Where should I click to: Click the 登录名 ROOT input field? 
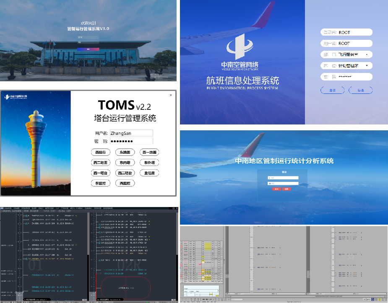pyautogui.click(x=346, y=32)
